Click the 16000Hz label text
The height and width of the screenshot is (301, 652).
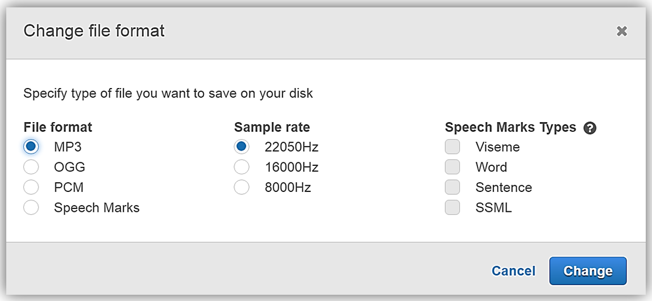click(x=291, y=167)
